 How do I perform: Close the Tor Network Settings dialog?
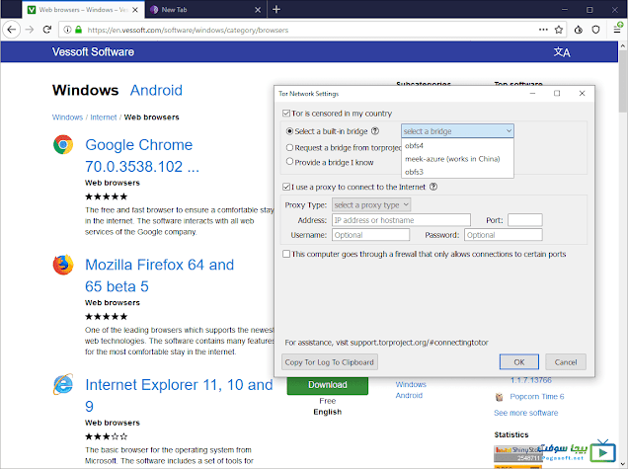tap(582, 94)
